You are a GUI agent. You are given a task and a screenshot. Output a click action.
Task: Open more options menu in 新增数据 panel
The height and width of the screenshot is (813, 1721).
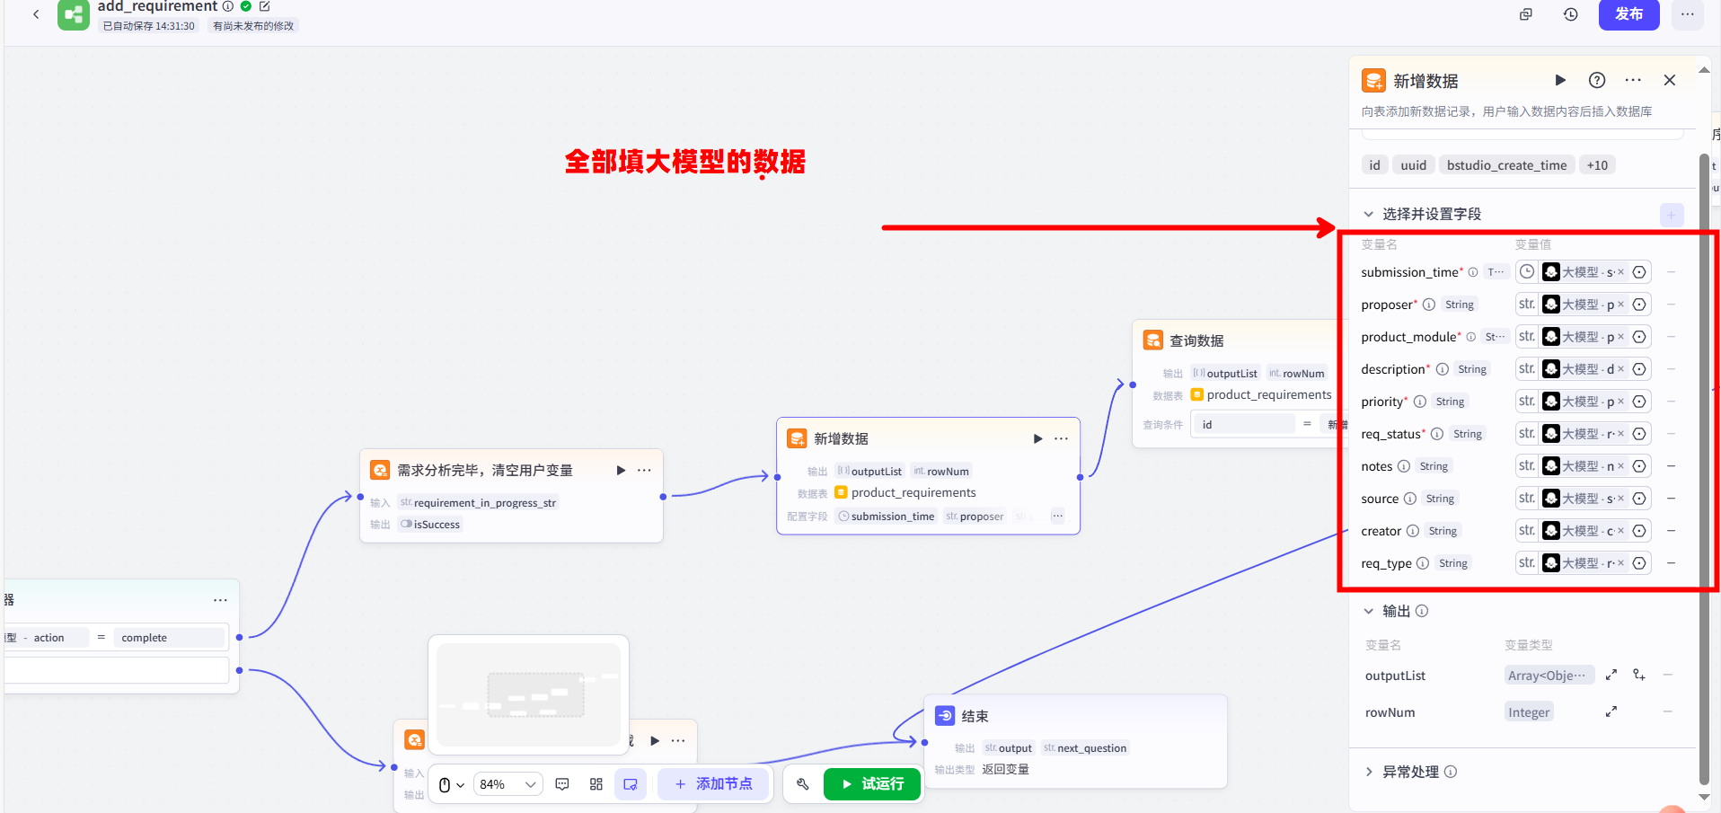(x=1633, y=80)
